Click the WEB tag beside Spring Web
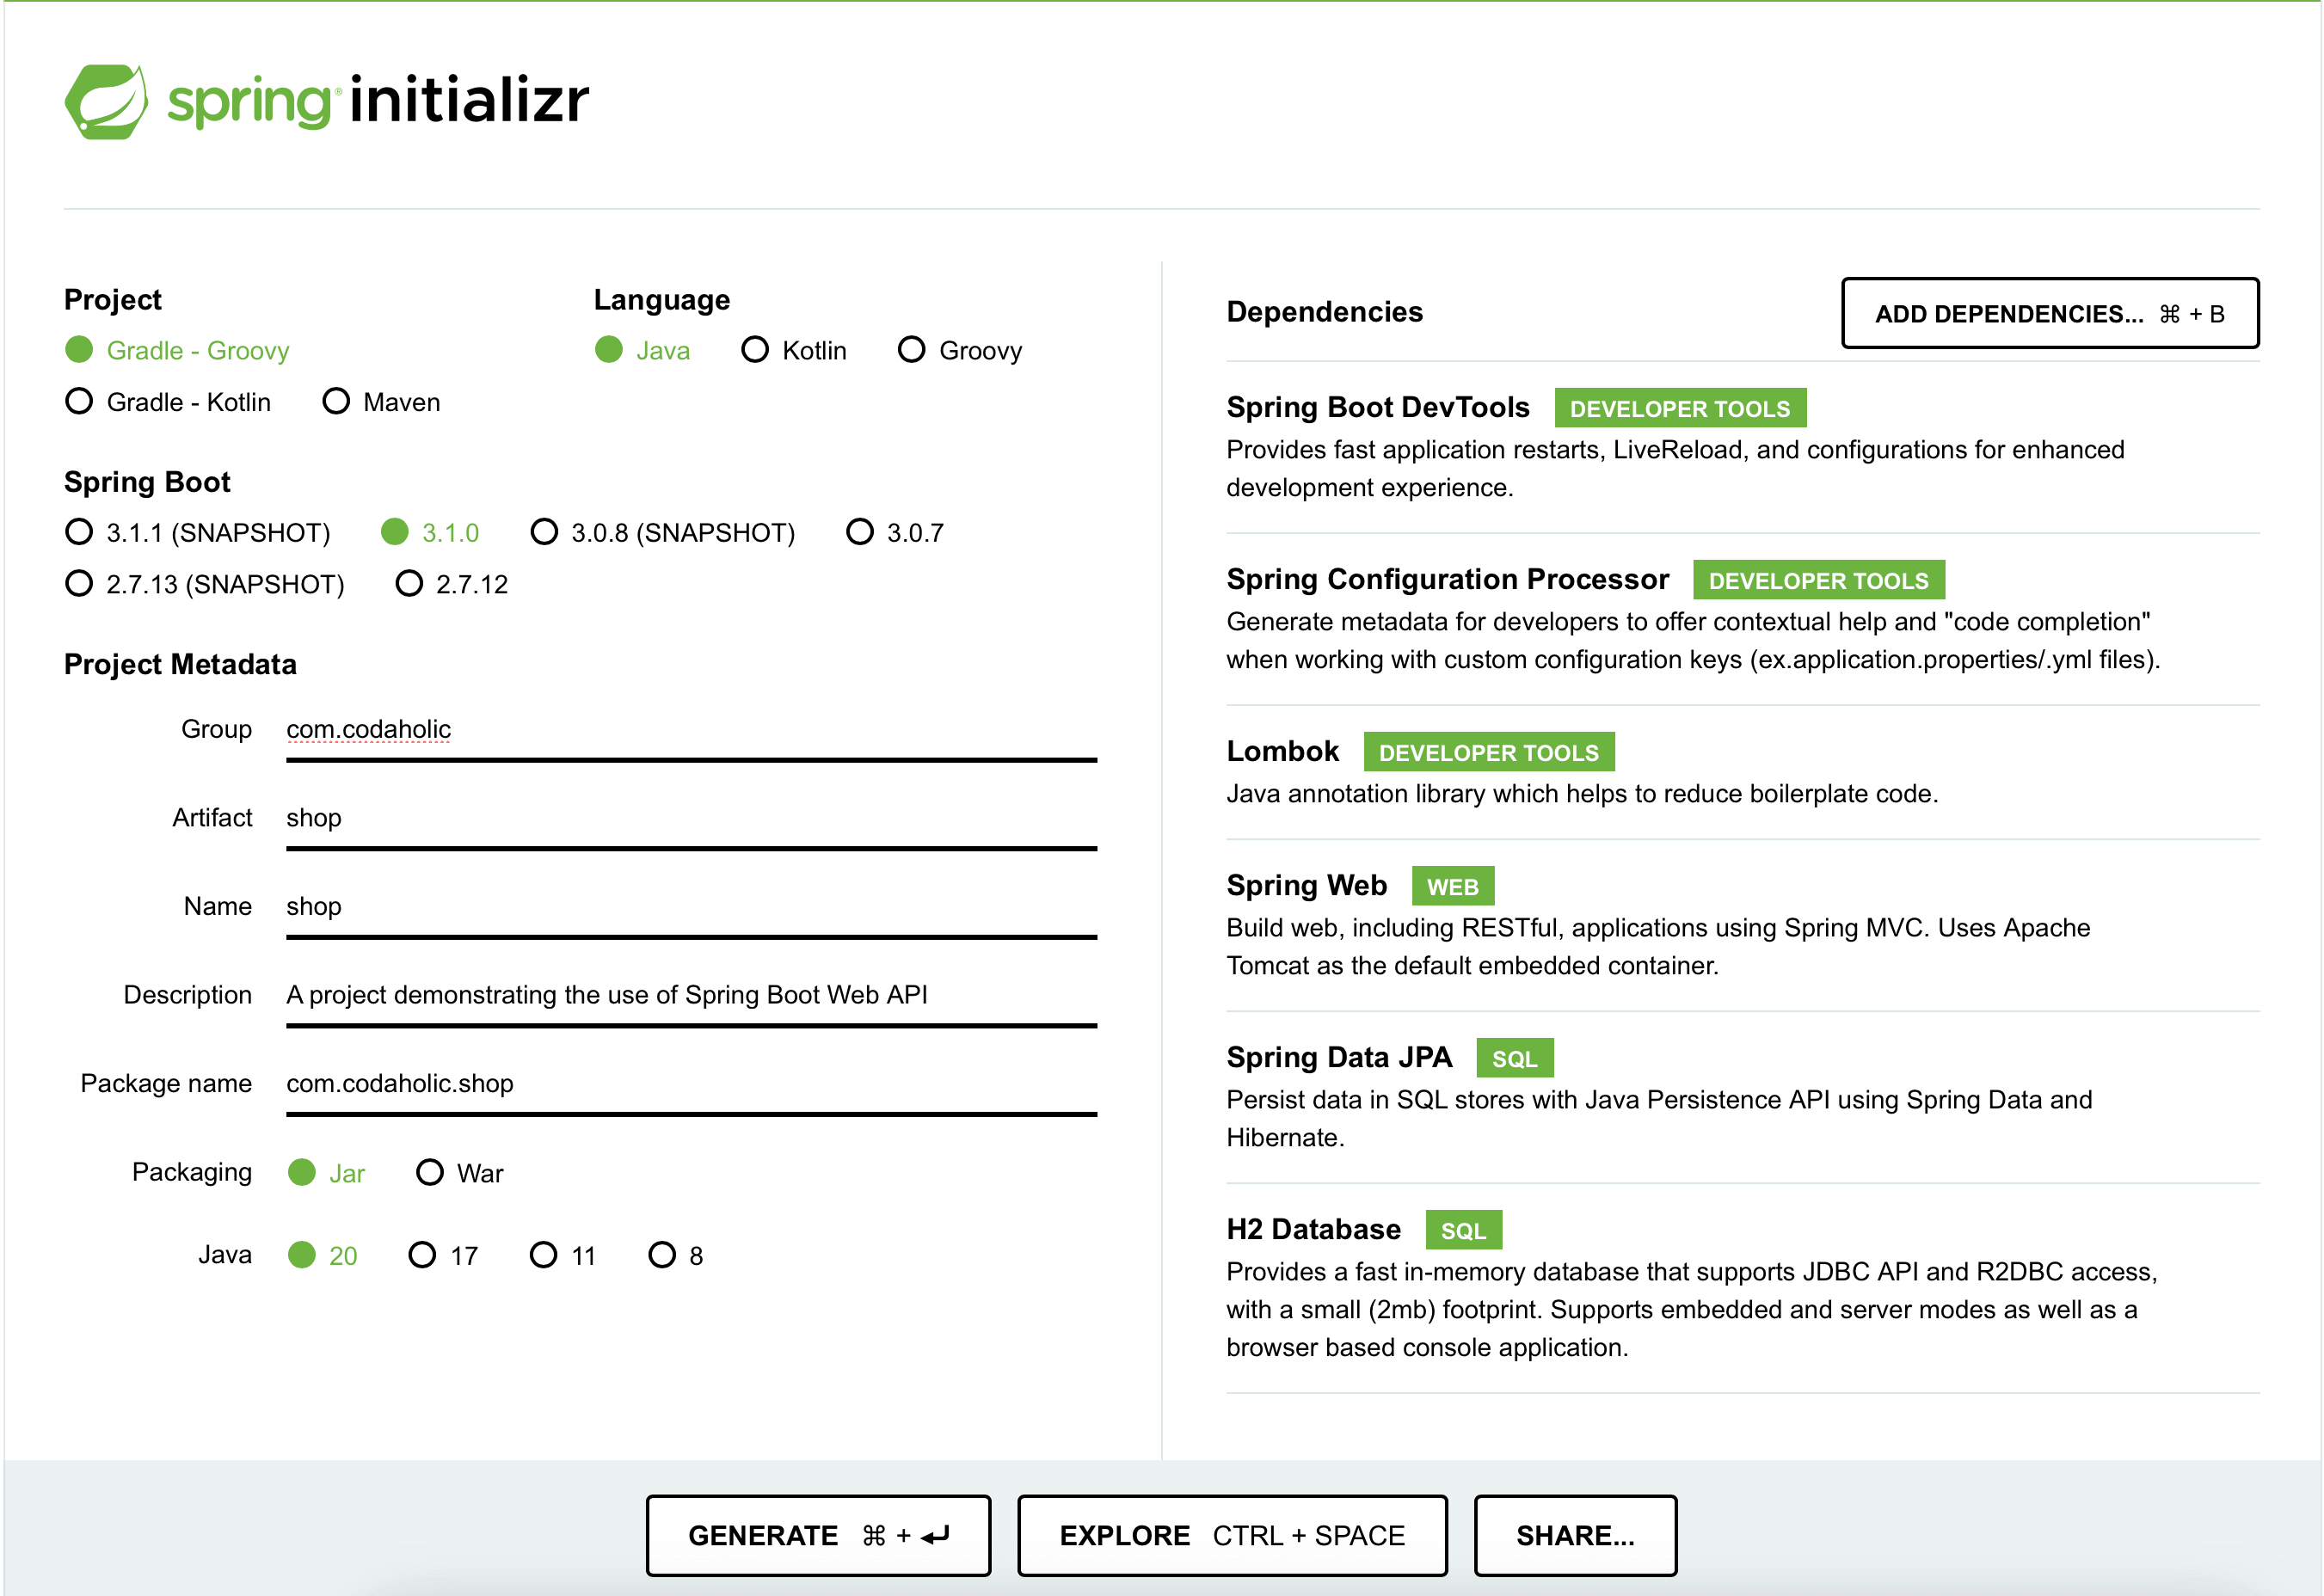 1453,887
